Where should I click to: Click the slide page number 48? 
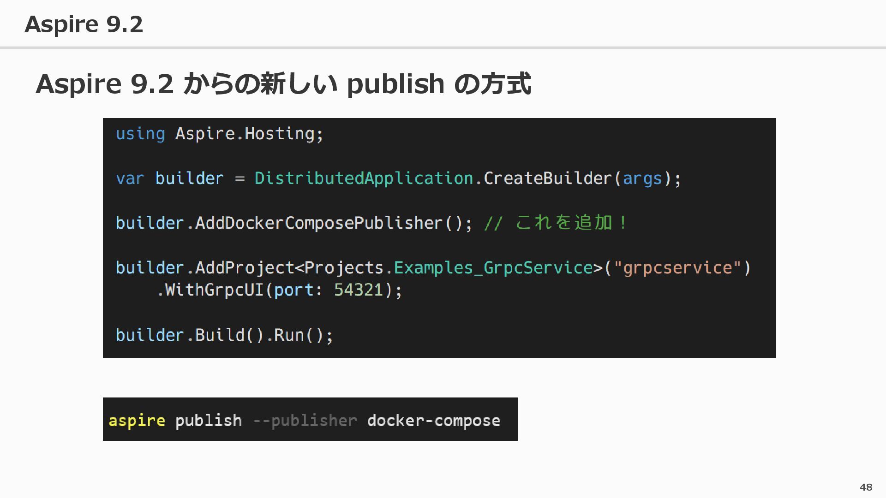click(866, 487)
